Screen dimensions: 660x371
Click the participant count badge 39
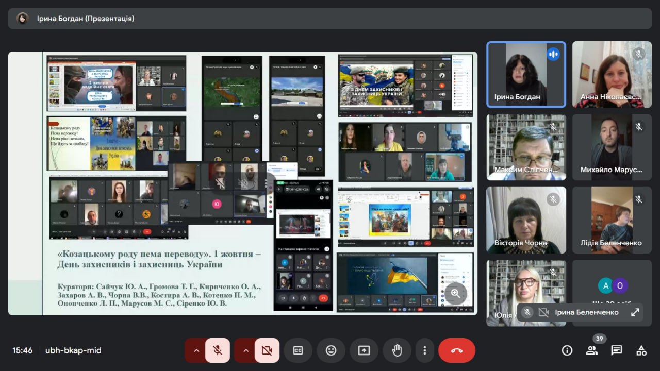point(599,339)
